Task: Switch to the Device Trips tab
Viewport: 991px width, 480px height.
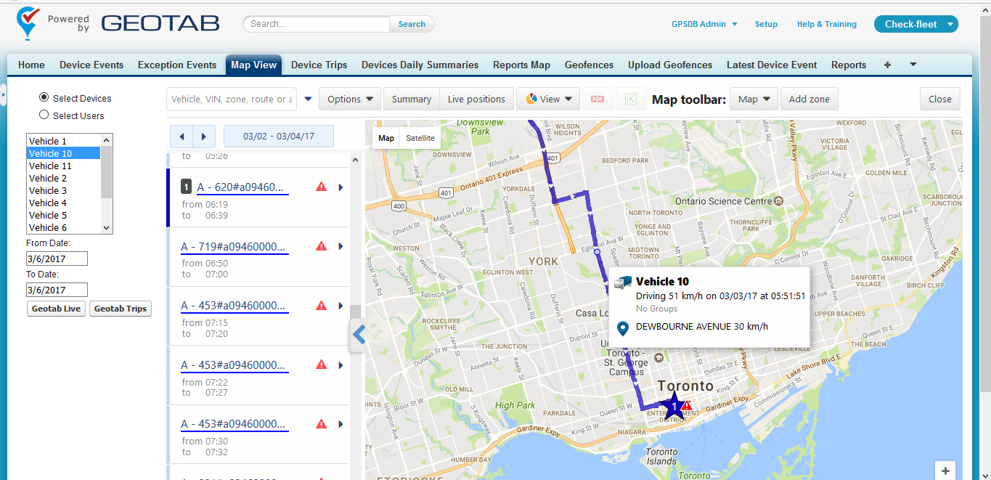Action: pos(319,65)
